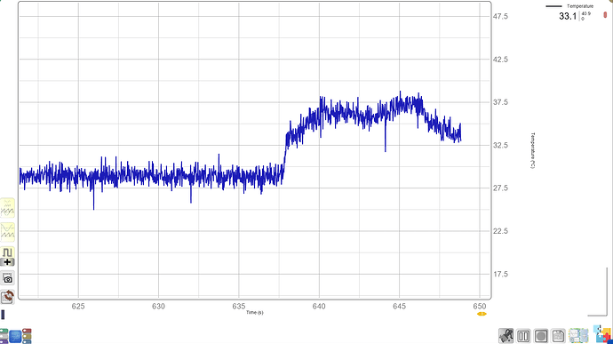Click the second waveform filter icon
The height and width of the screenshot is (344, 613).
(x=7, y=232)
